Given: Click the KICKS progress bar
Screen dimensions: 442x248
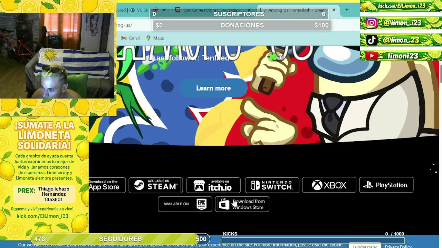Looking at the screenshot, I should point(313,240).
